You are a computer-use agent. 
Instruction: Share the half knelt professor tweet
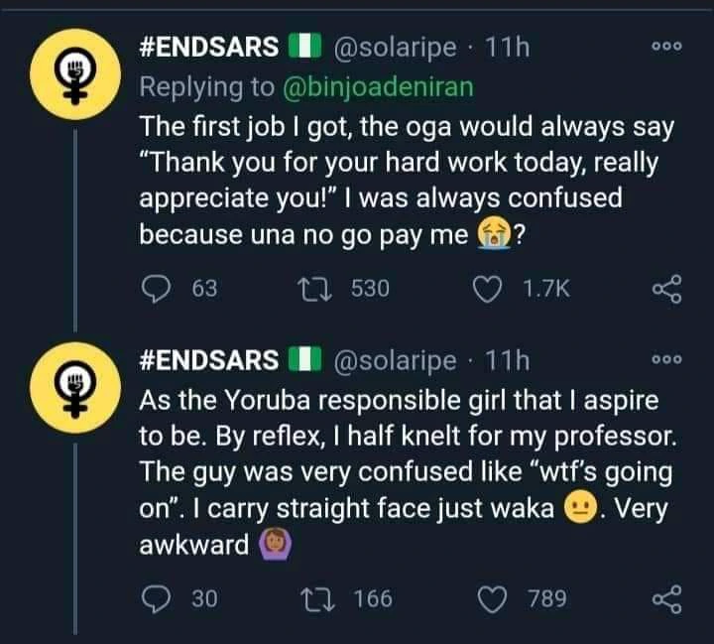coord(662,598)
